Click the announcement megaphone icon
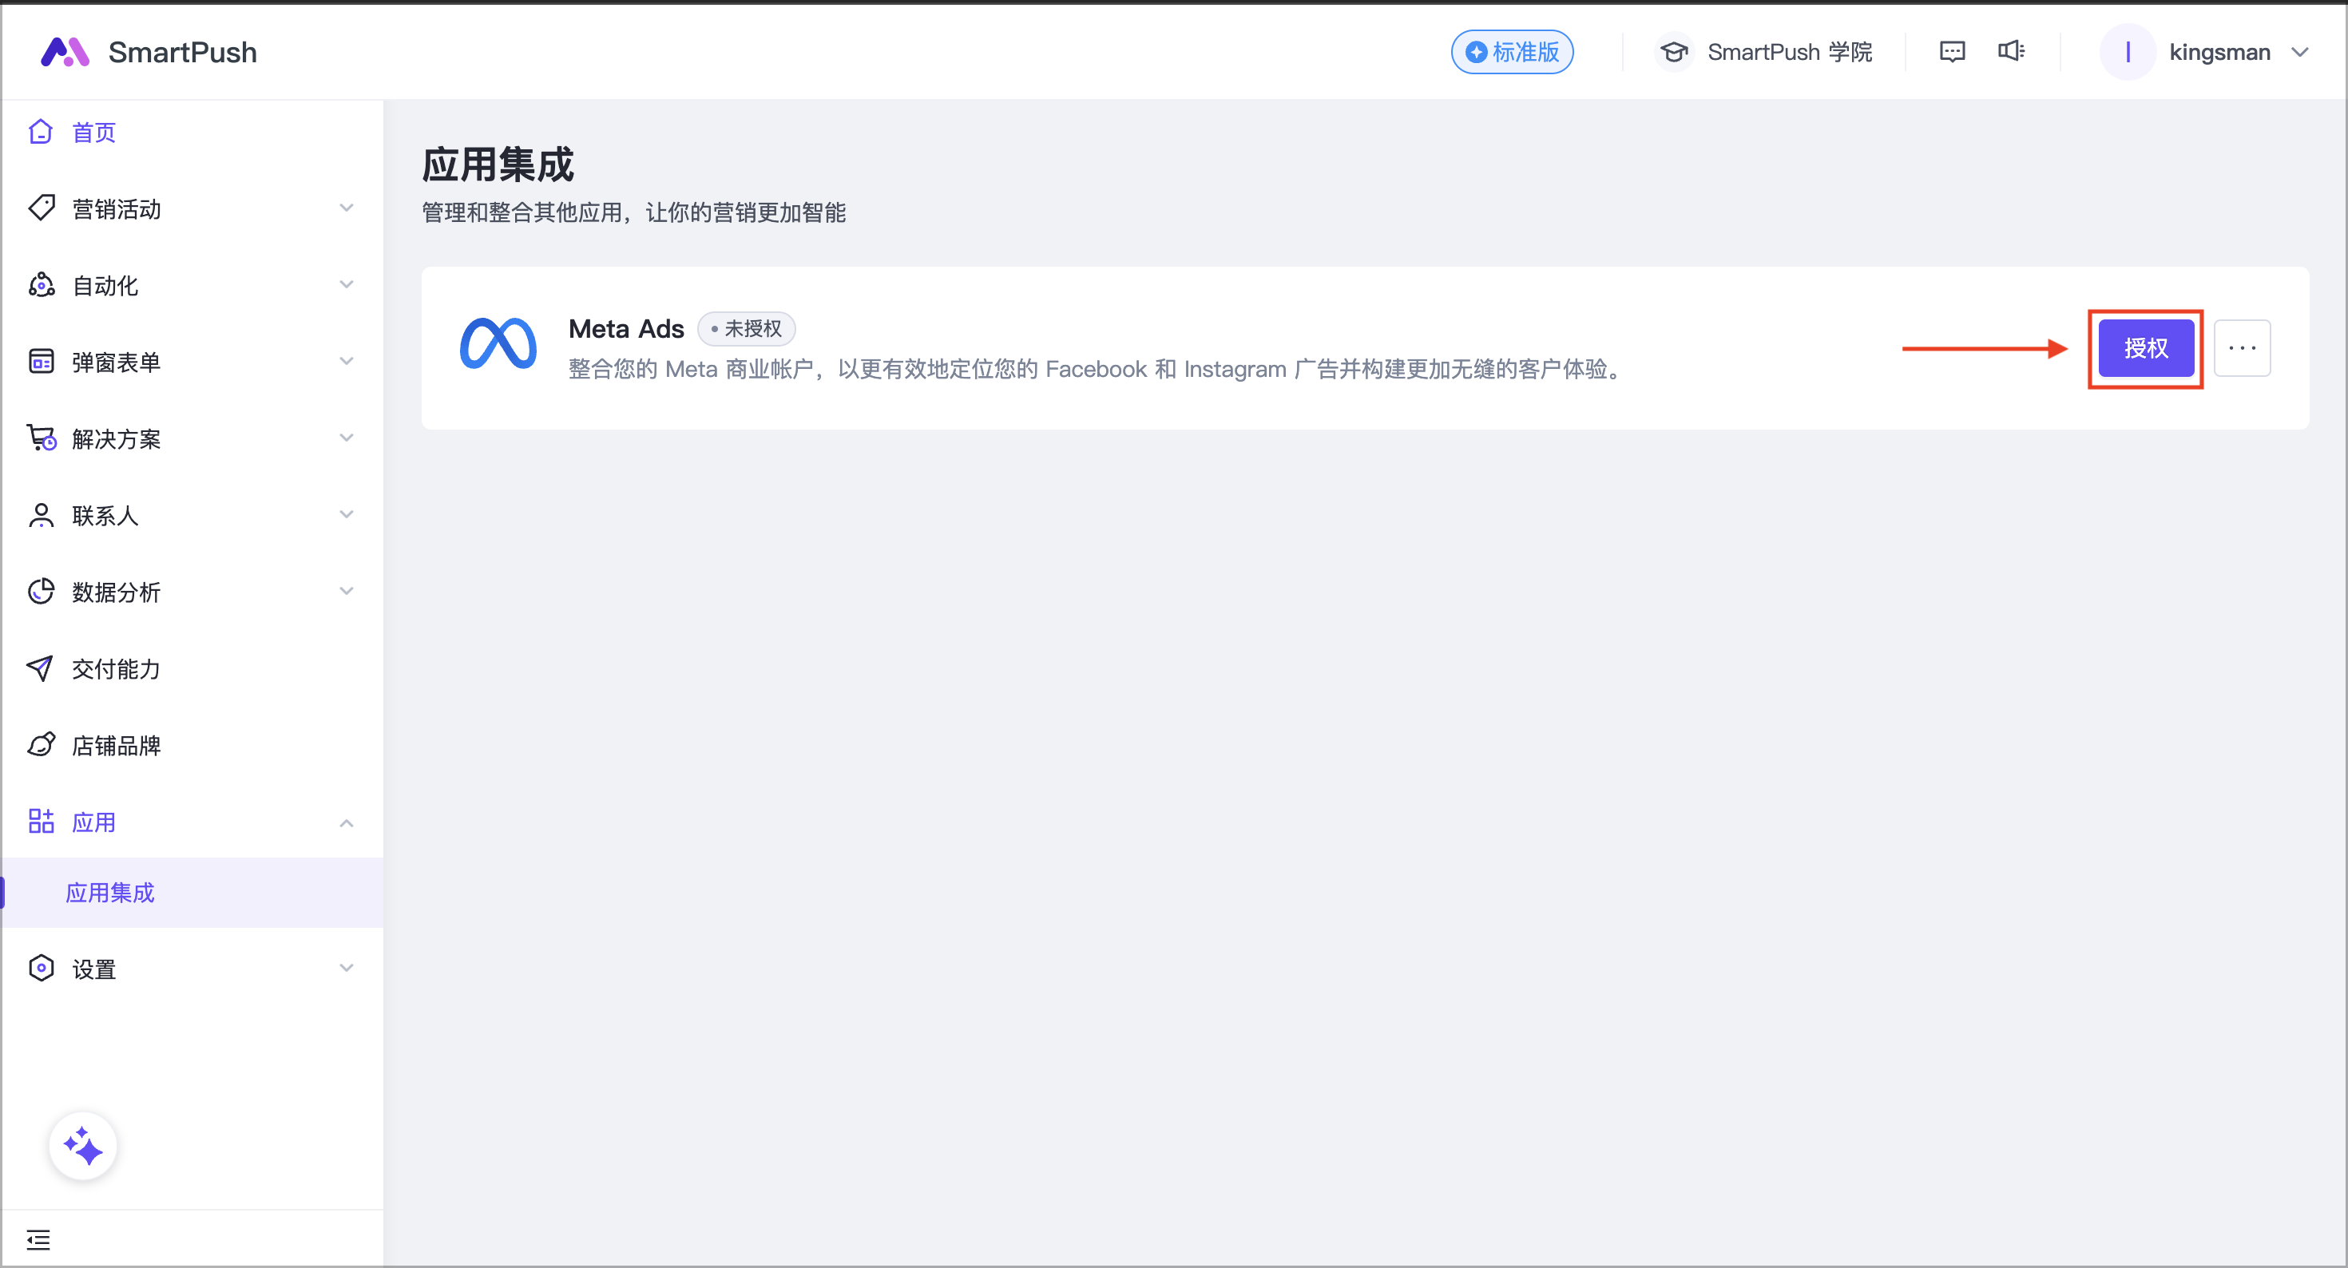The height and width of the screenshot is (1268, 2348). point(2011,52)
